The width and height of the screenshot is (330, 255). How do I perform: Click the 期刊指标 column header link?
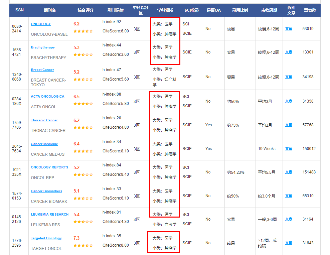[116, 10]
